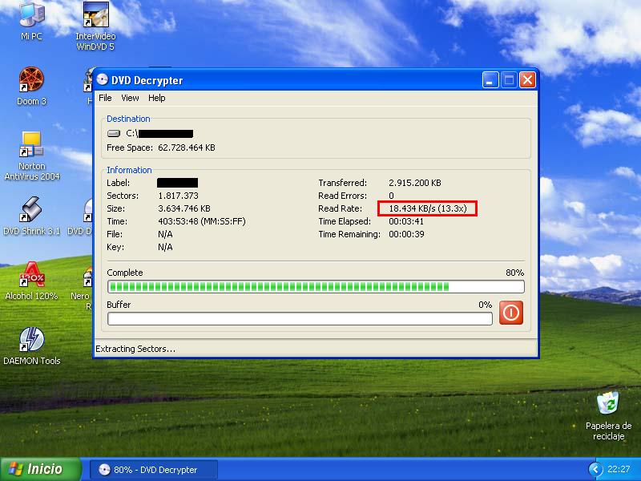Click the empty Buffer bar
Screen dimensions: 641x481
(300, 318)
